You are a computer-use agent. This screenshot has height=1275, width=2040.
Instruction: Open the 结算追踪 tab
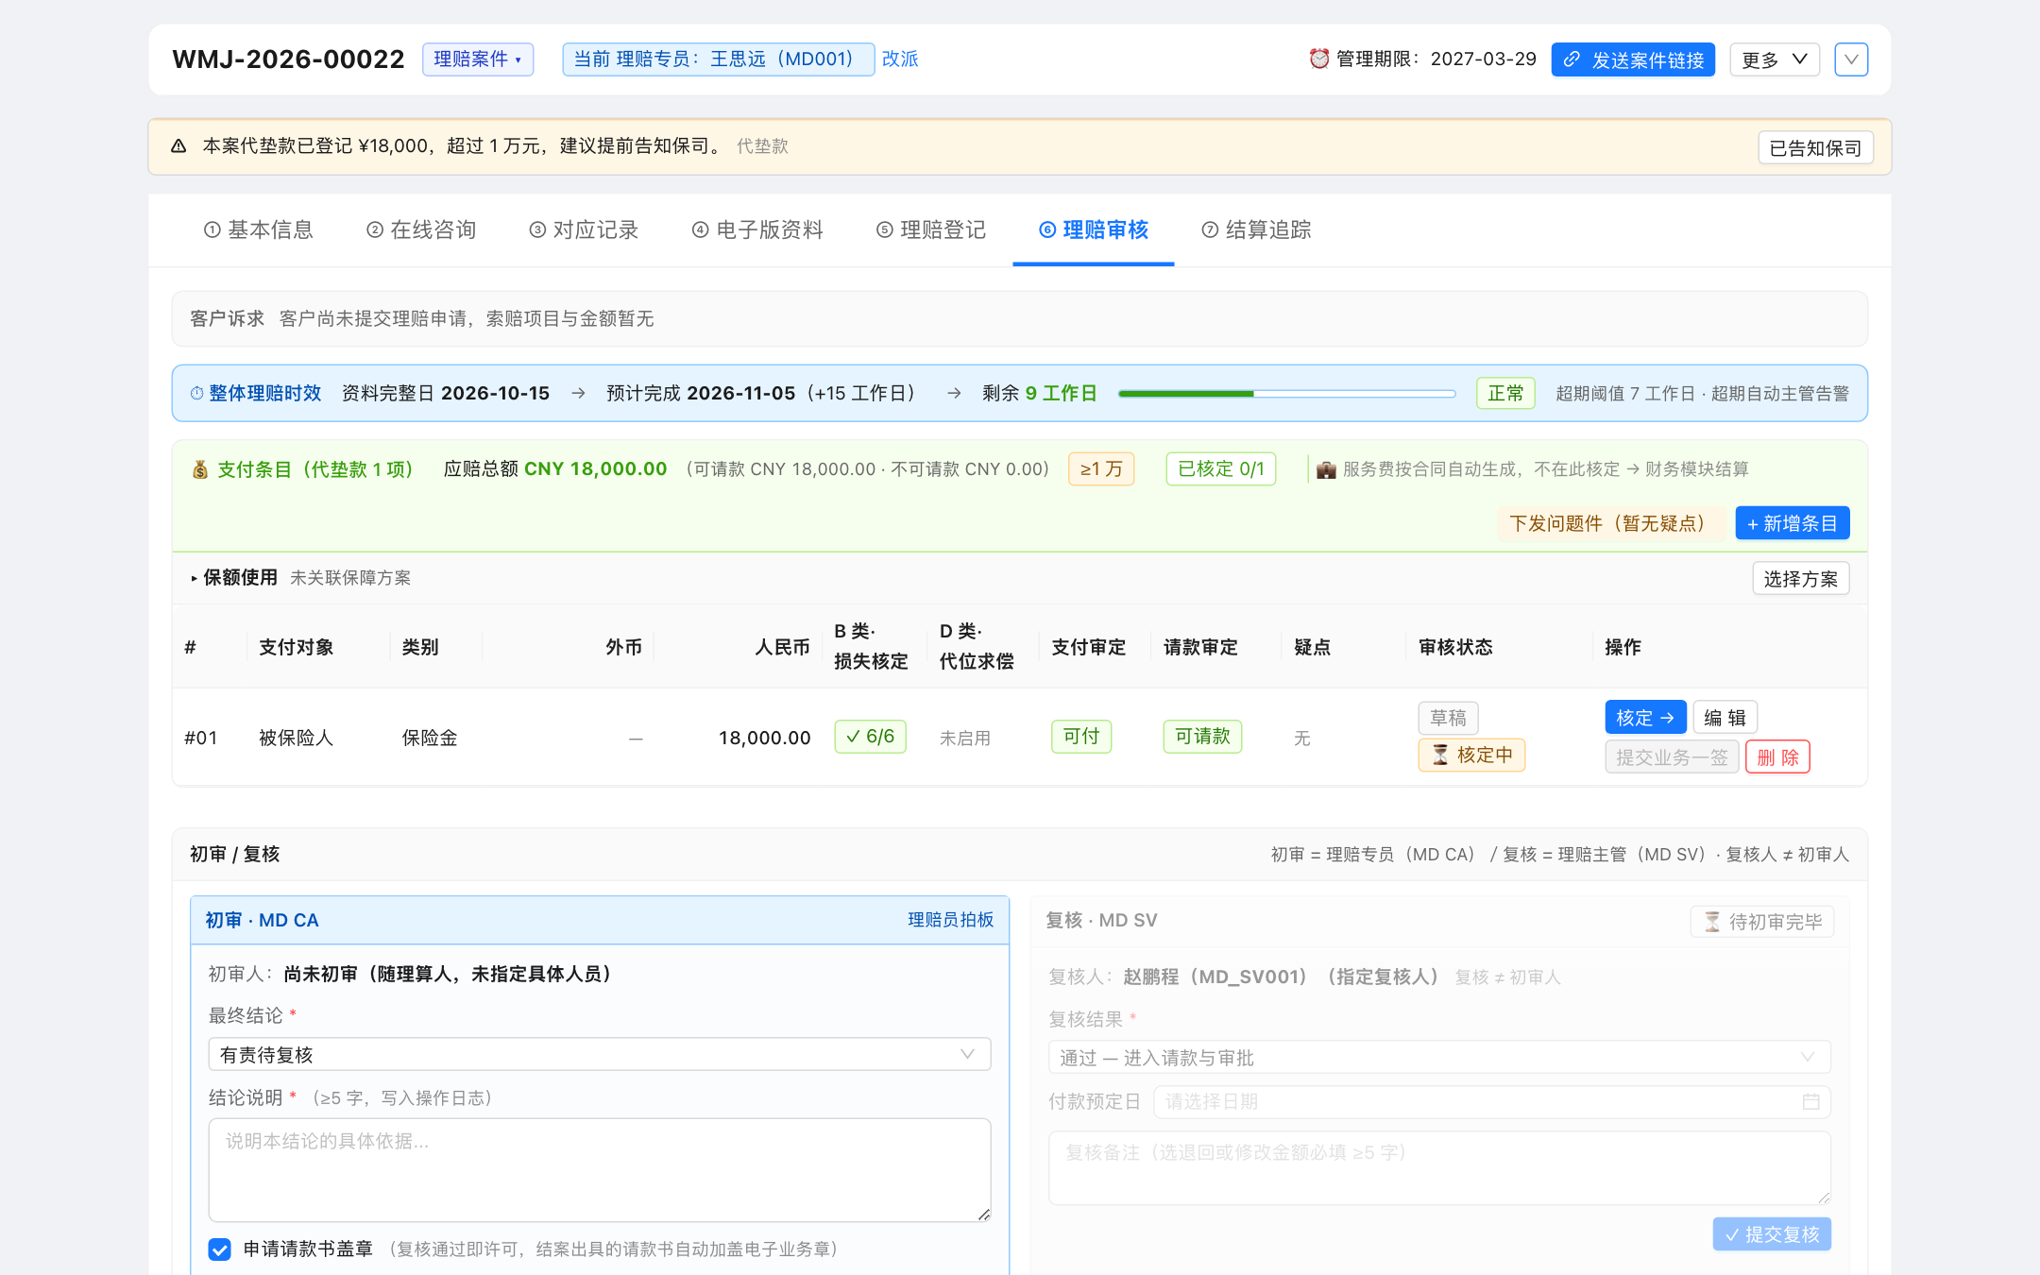coord(1256,229)
